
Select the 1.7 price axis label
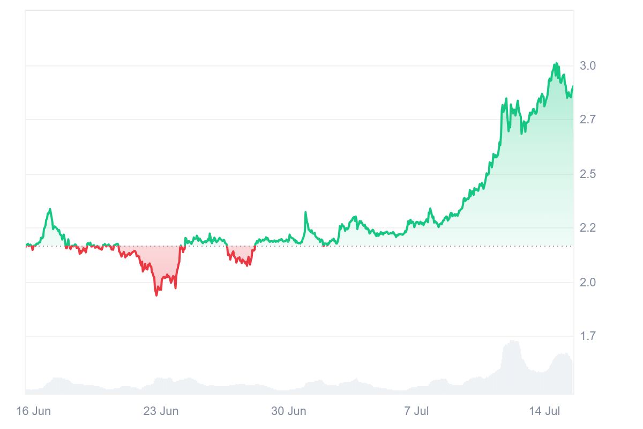coord(588,336)
